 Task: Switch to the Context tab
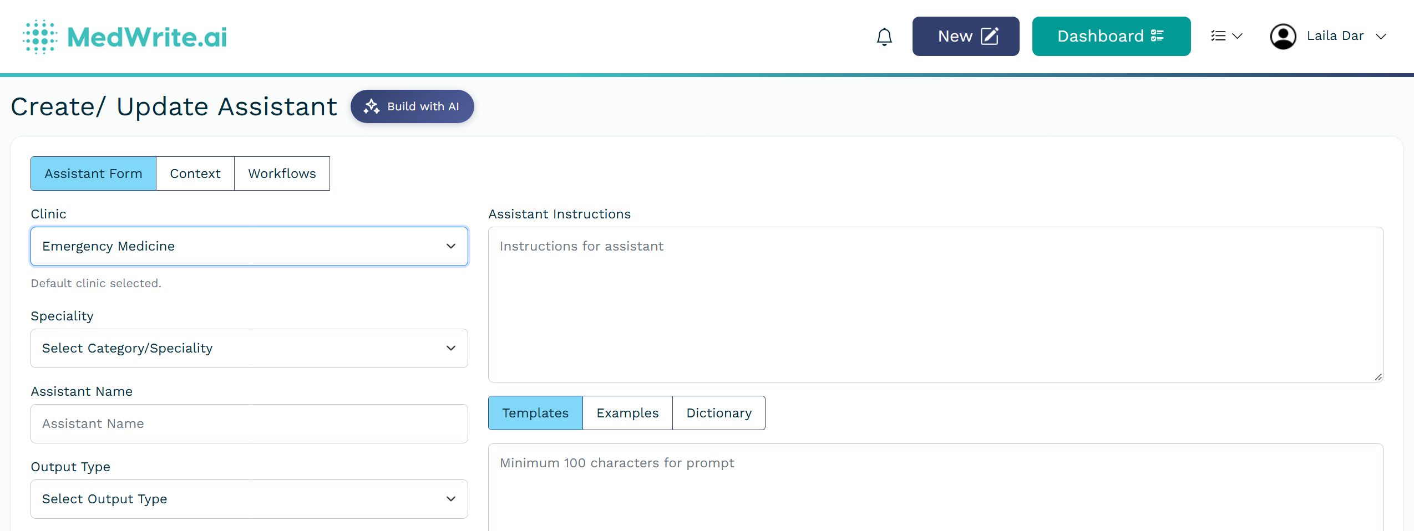click(x=195, y=173)
